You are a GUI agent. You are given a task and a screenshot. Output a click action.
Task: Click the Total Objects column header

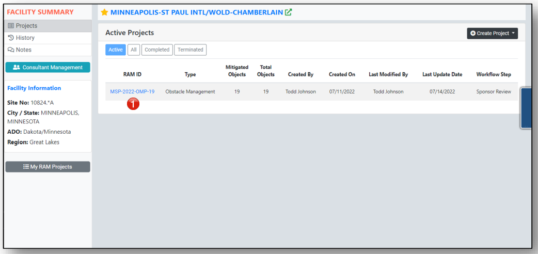pyautogui.click(x=266, y=71)
